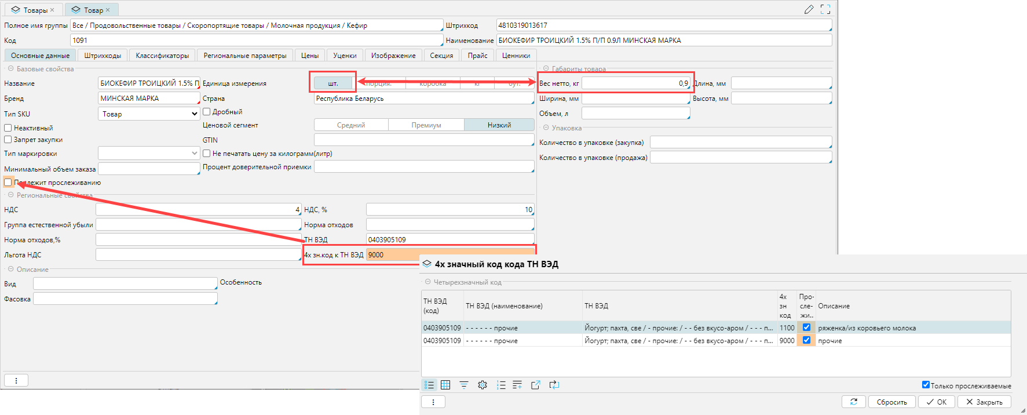Click the pencil edit icon at top right
The width and height of the screenshot is (1027, 415).
click(809, 9)
